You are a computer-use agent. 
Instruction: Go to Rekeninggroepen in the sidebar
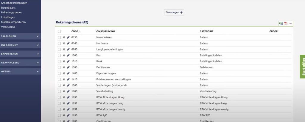pyautogui.click(x=12, y=12)
